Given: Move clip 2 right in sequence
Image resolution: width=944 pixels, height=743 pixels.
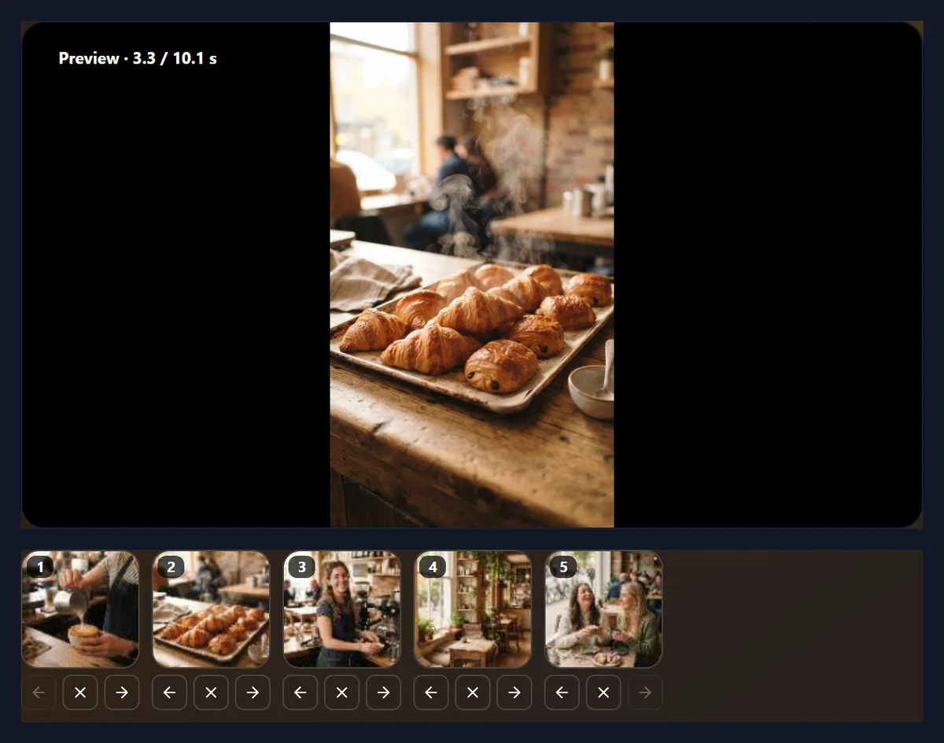Looking at the screenshot, I should [253, 693].
